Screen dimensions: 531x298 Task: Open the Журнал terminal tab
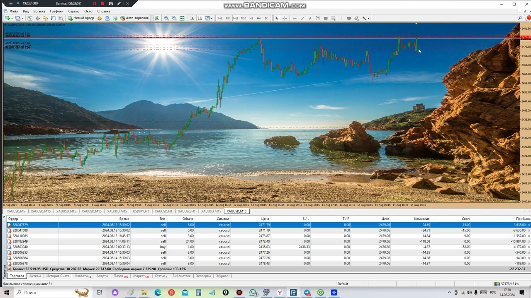[222, 276]
